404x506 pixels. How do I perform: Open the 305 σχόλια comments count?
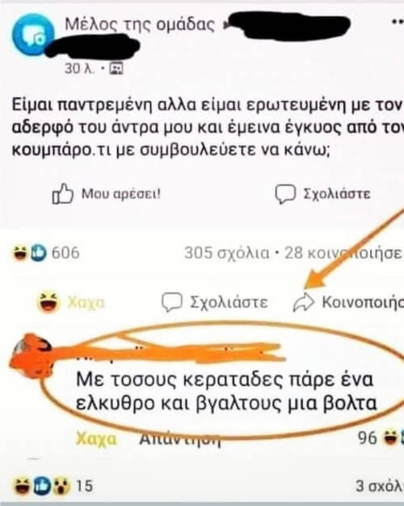[226, 253]
